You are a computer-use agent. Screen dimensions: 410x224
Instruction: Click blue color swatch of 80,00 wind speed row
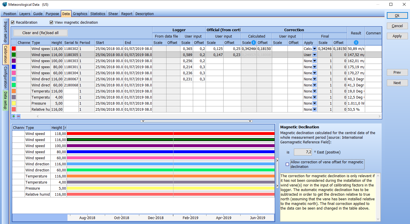(14, 67)
